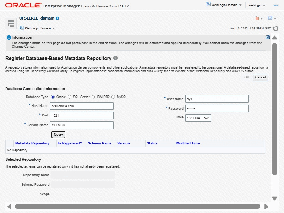Click the Query button
The width and height of the screenshot is (284, 213).
(58, 135)
